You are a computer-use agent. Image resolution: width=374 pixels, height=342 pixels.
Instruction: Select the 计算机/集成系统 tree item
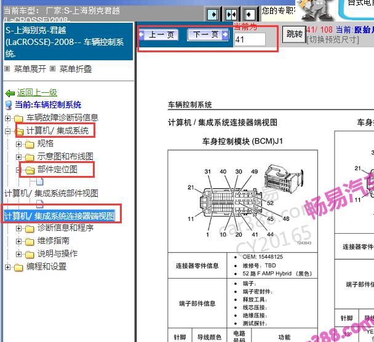point(57,130)
